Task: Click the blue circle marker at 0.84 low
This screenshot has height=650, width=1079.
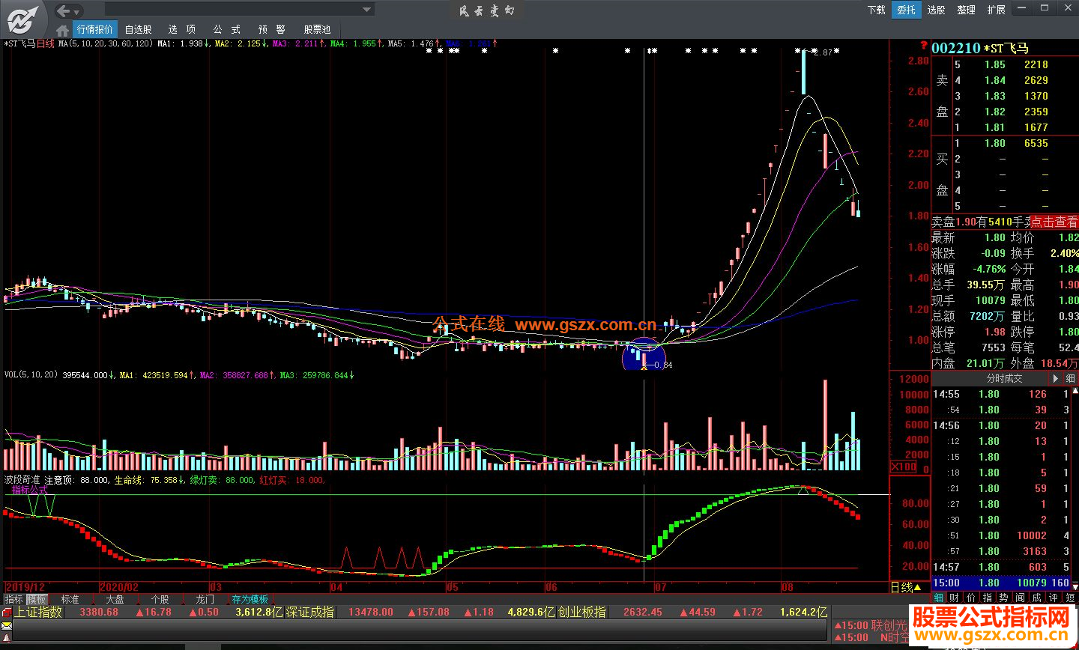Action: tap(643, 354)
